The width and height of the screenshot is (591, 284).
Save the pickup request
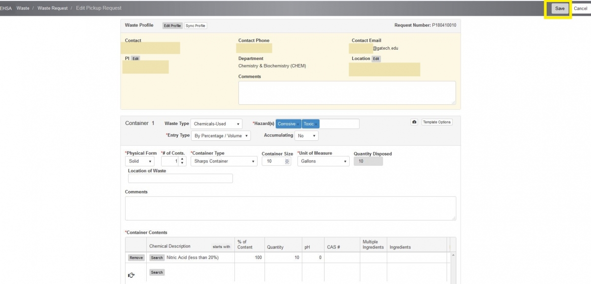[x=560, y=8]
